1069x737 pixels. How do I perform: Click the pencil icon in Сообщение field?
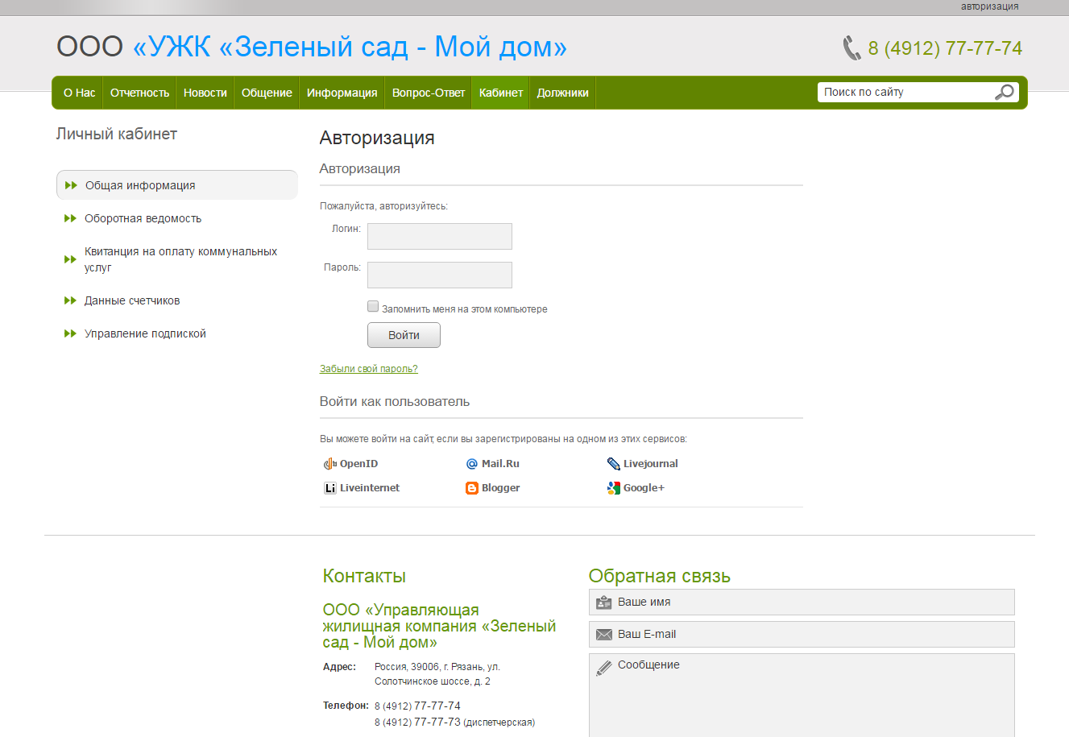coord(603,668)
